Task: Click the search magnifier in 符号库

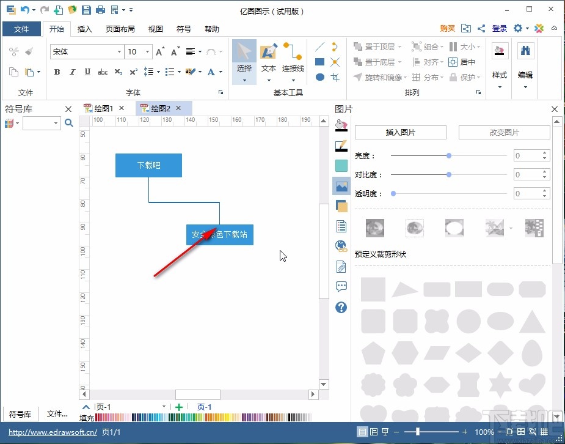Action: (x=69, y=123)
